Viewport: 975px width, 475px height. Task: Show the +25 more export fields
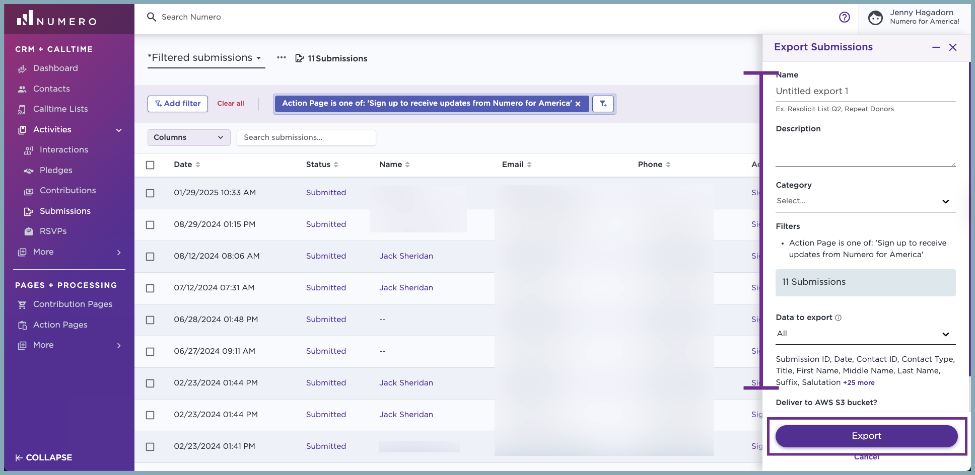coord(859,383)
